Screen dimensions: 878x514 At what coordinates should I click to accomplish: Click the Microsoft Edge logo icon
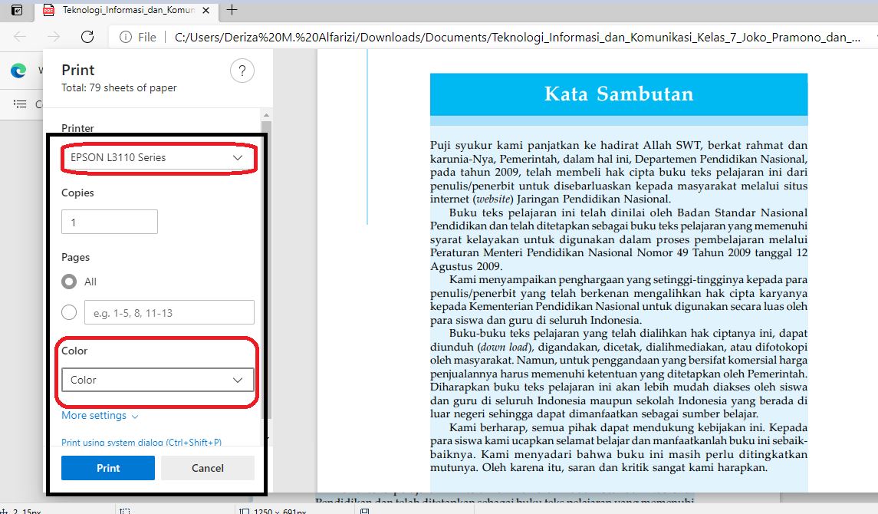point(18,71)
